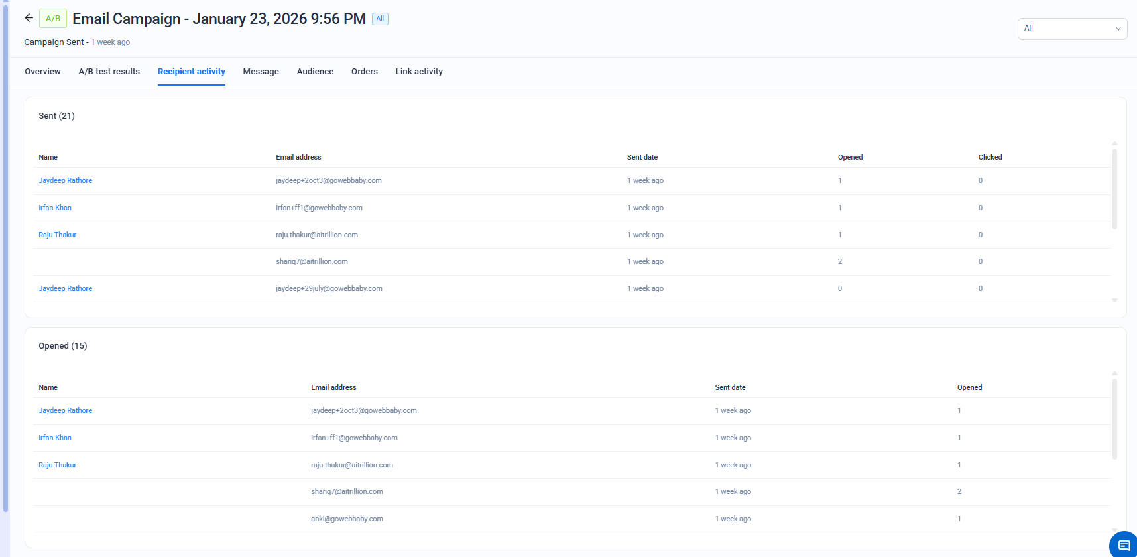Open the A/B test results tab
The height and width of the screenshot is (557, 1137).
109,72
